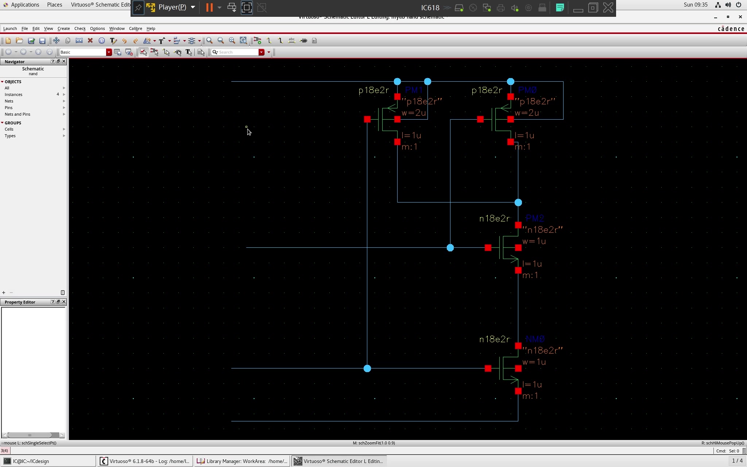Expand the Instances entry in the Navigator

click(x=64, y=94)
